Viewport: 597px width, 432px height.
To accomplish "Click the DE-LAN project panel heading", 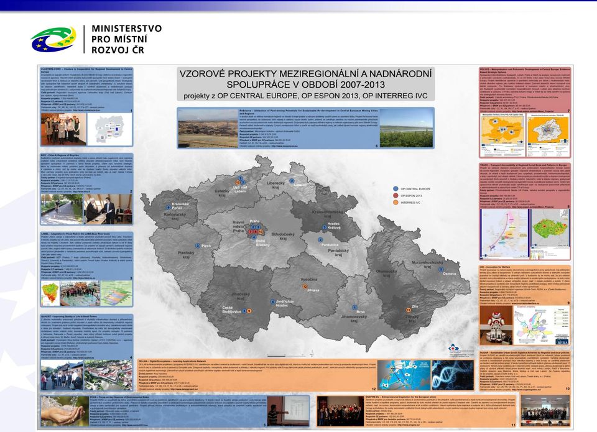I will pos(172,360).
